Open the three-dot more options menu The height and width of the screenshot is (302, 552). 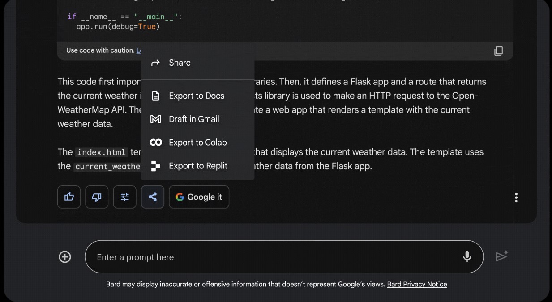(516, 197)
